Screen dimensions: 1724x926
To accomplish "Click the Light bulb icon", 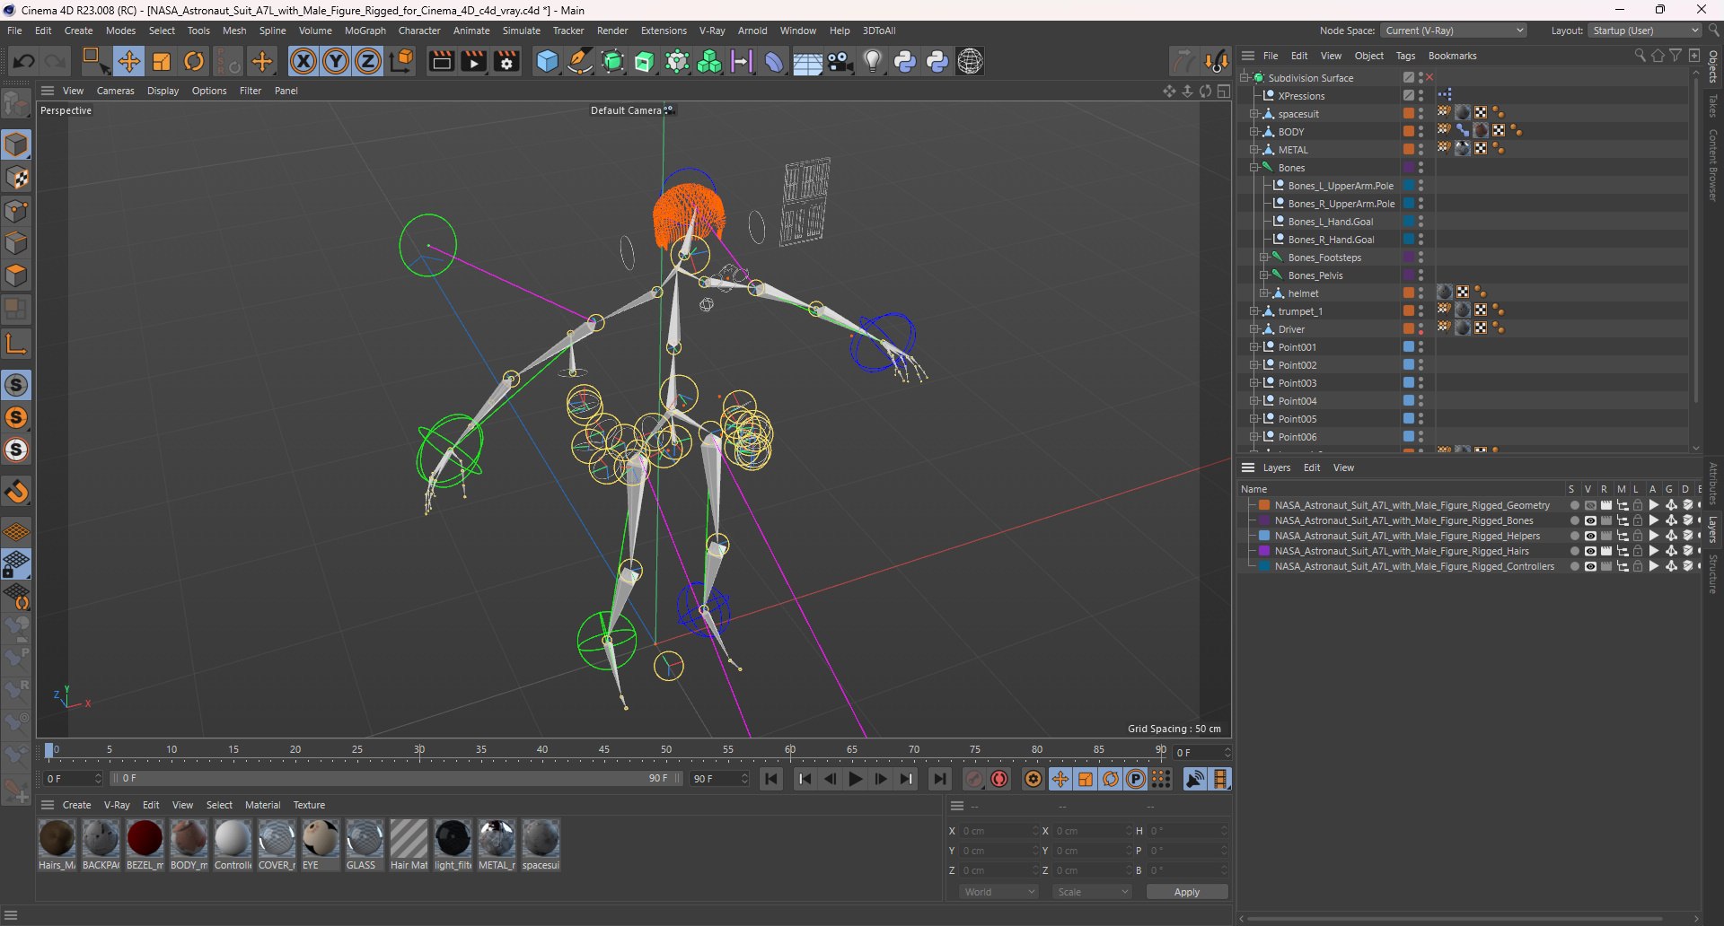I will click(x=873, y=61).
